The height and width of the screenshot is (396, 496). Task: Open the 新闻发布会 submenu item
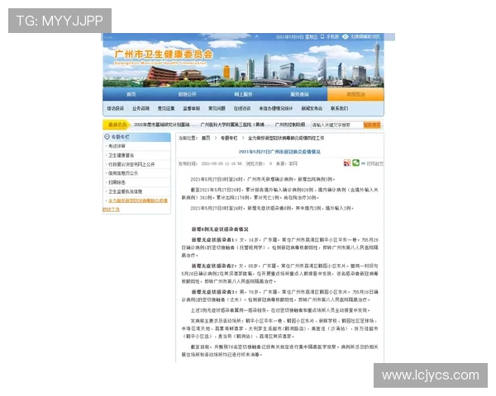click(x=312, y=108)
